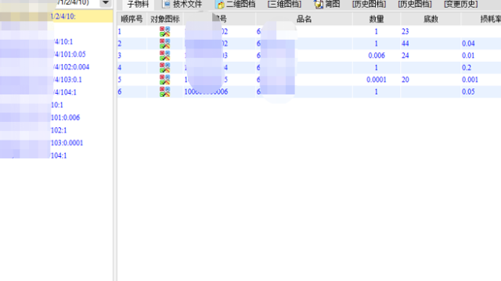Click sequence number 4 cell

(132, 68)
